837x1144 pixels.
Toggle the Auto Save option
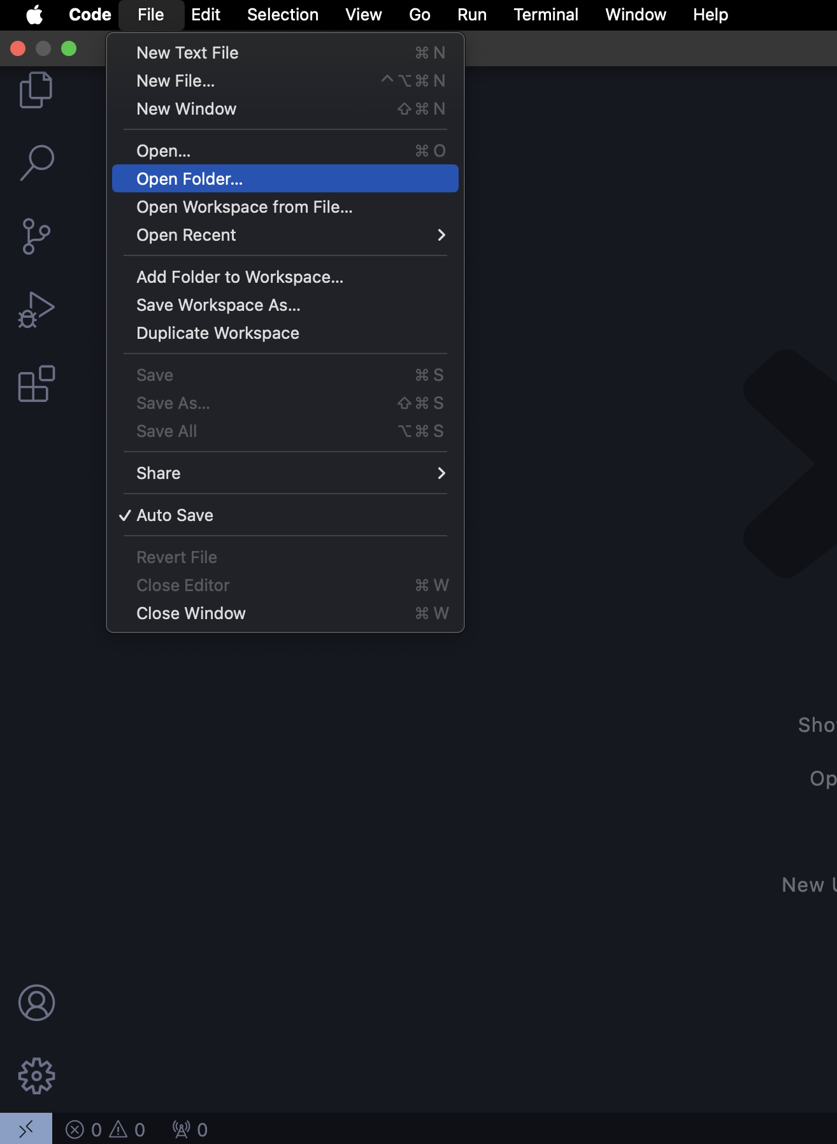tap(175, 515)
